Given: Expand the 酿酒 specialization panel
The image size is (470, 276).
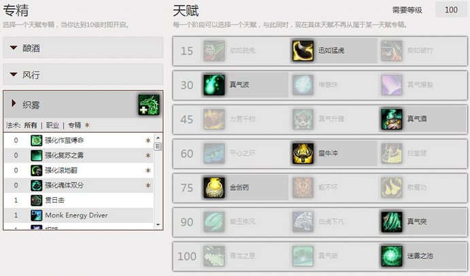Looking at the screenshot, I should pyautogui.click(x=83, y=48).
